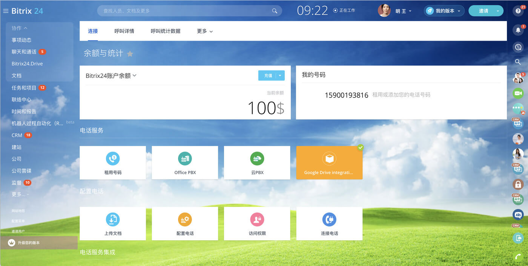Click the rocket icon in 我的版本
Viewport: 528px width, 266px height.
coord(430,11)
